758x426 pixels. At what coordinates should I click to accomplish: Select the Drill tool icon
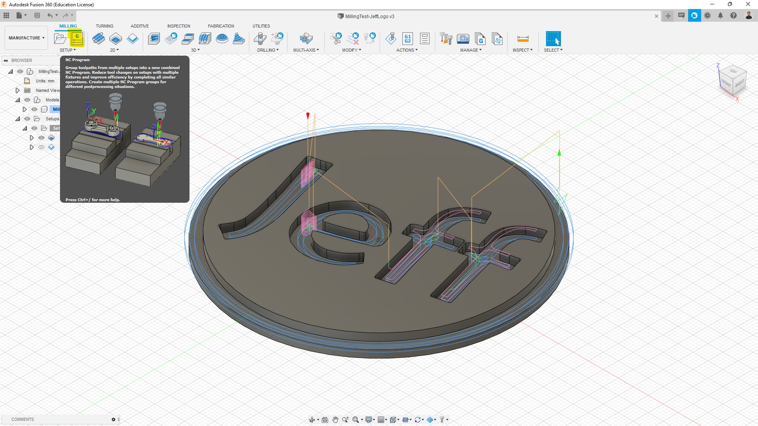(260, 39)
